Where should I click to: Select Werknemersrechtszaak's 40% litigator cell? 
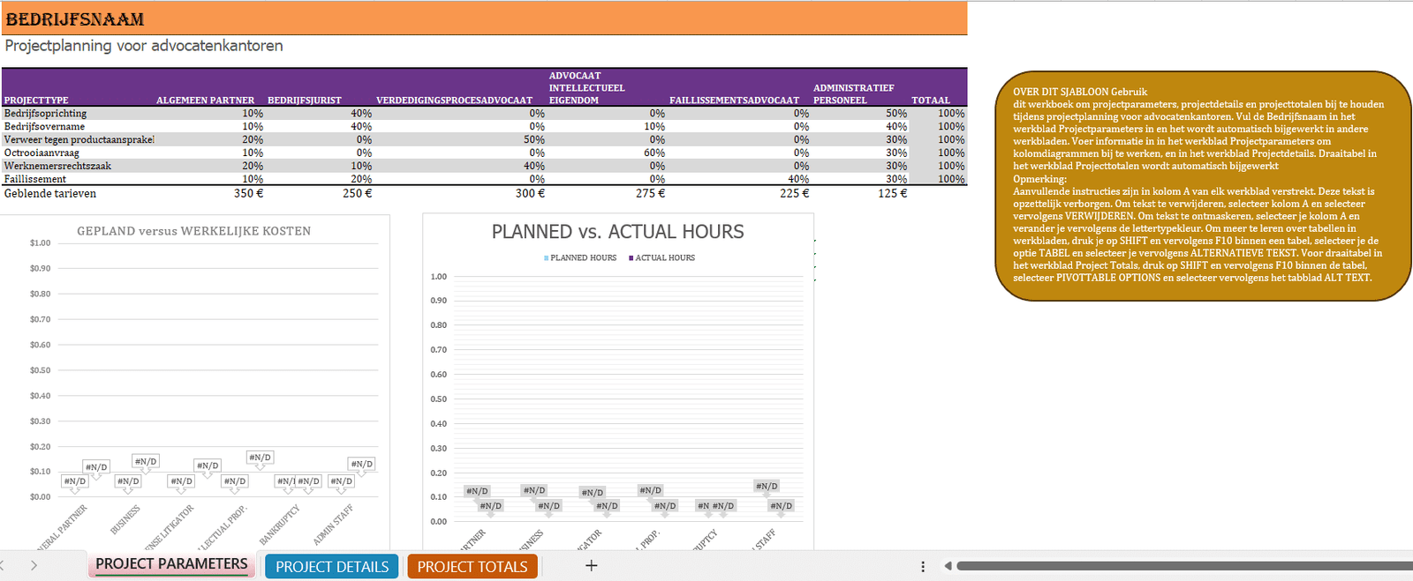tap(533, 166)
